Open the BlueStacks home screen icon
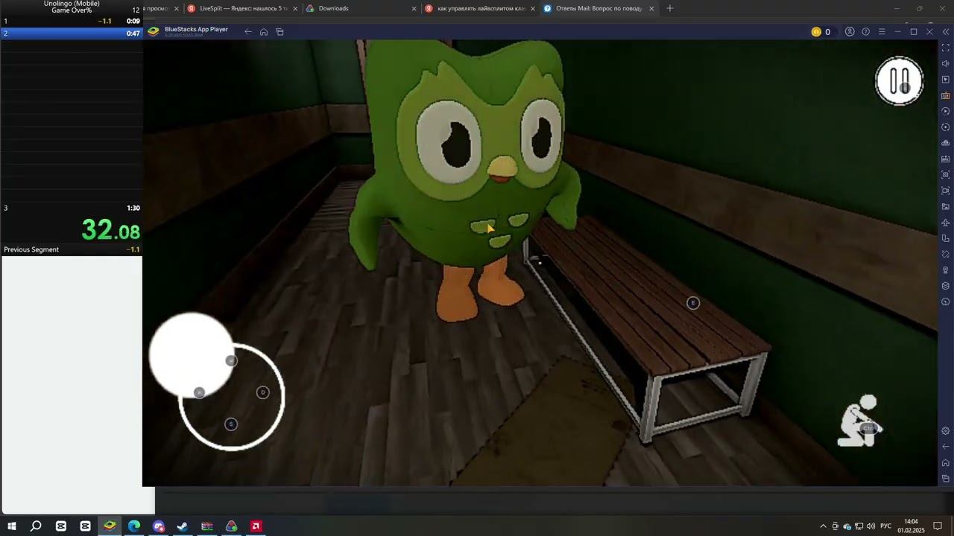This screenshot has width=954, height=536. 264,32
